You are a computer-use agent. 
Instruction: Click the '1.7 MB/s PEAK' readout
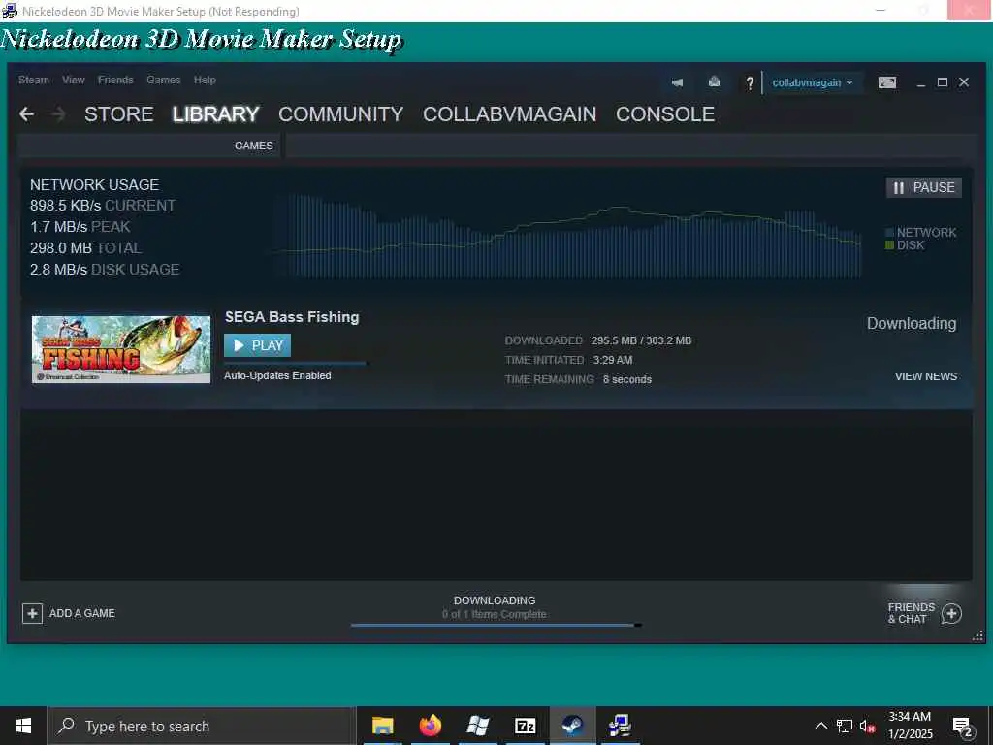80,227
